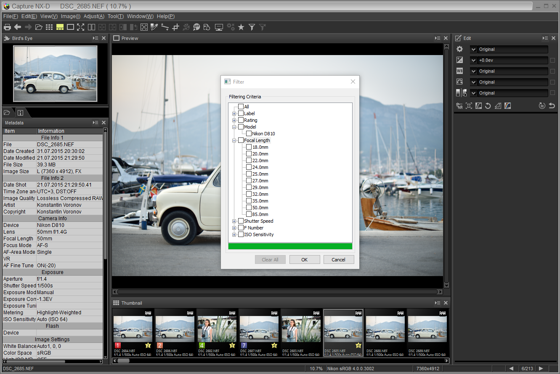This screenshot has height=374, width=560.
Task: Select the Crop tool in the toolbar
Action: (x=175, y=27)
